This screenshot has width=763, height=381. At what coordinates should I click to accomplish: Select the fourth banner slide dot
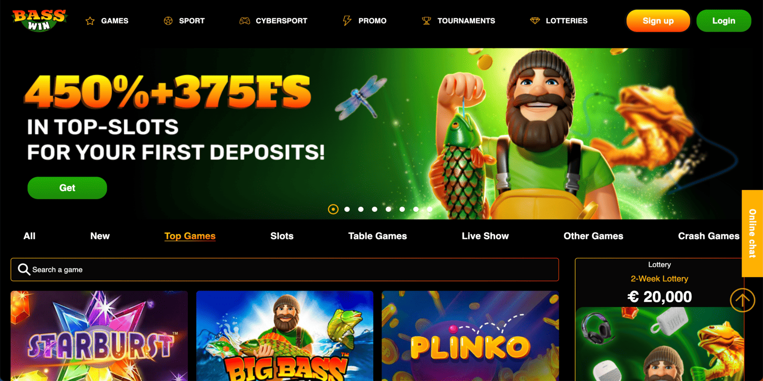(375, 209)
